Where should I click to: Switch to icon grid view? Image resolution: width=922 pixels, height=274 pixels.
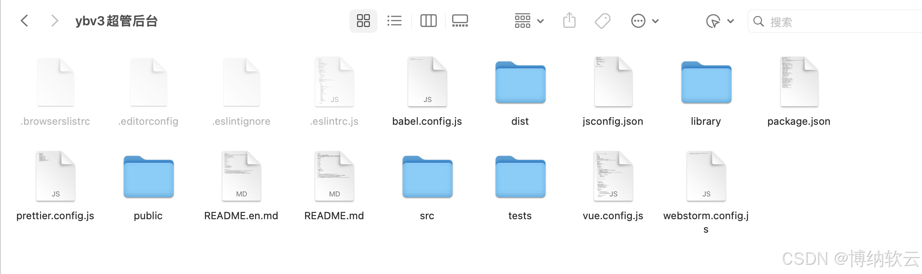363,21
